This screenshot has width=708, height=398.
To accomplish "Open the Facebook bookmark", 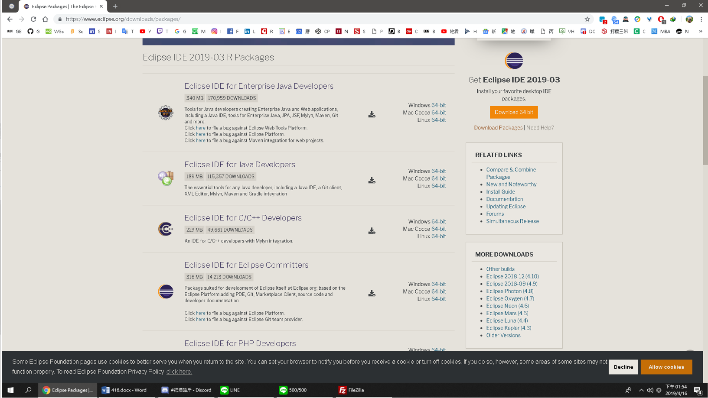I will coord(233,31).
